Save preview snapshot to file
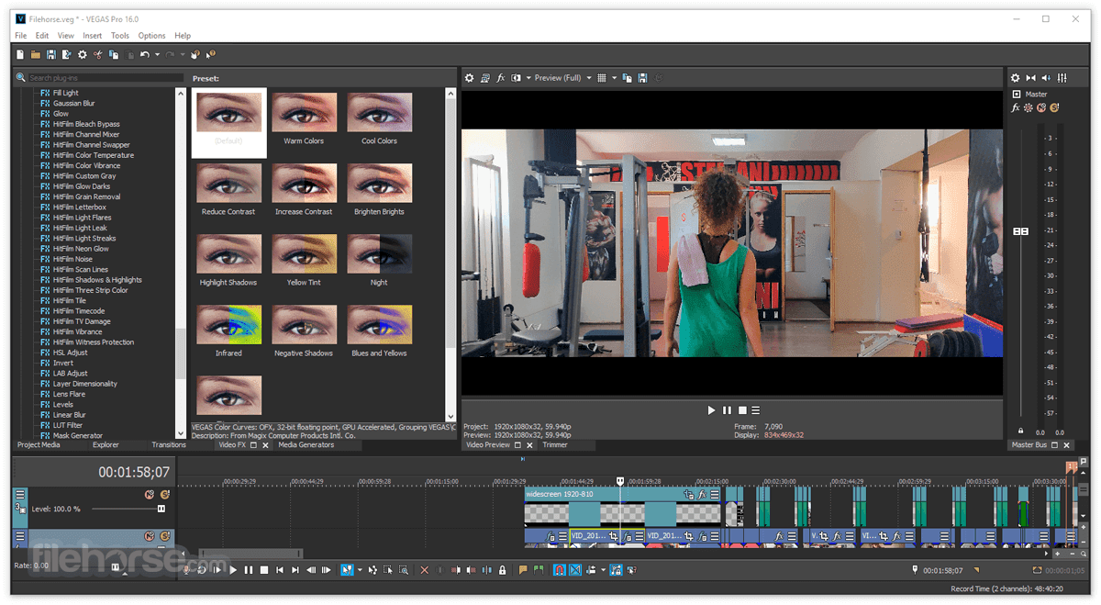 point(642,78)
